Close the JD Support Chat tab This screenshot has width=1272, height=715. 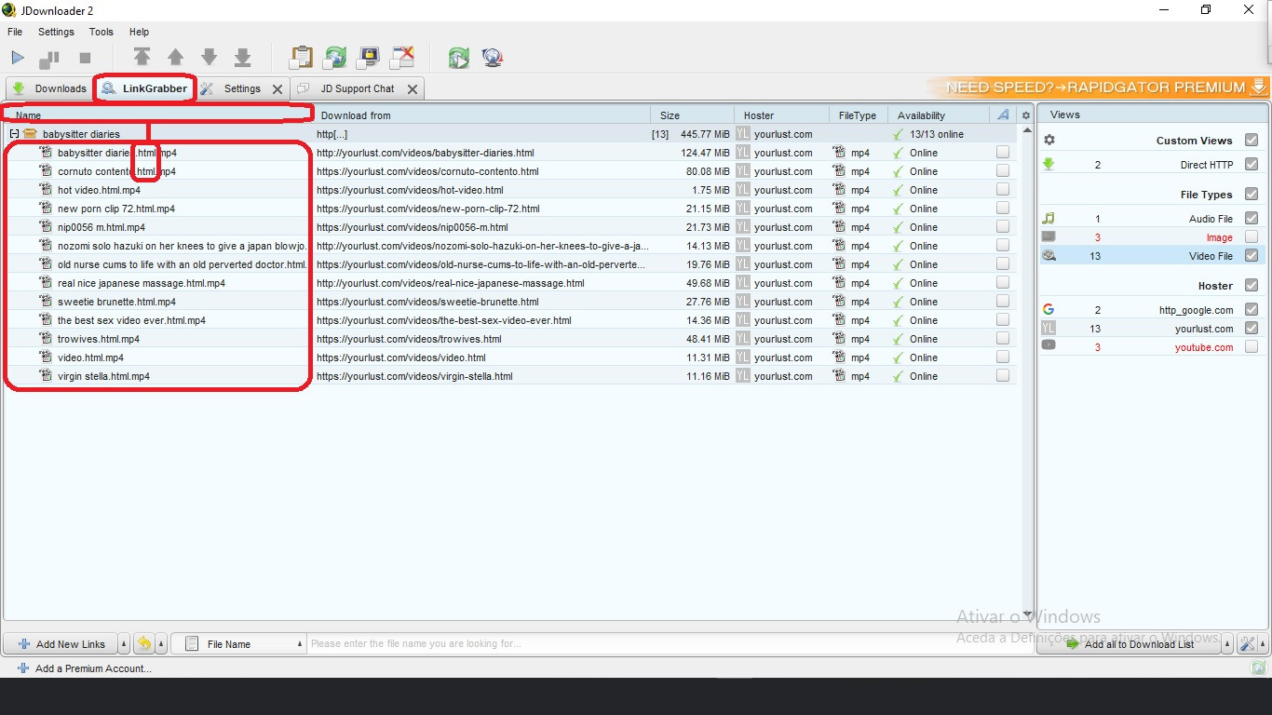pyautogui.click(x=413, y=89)
